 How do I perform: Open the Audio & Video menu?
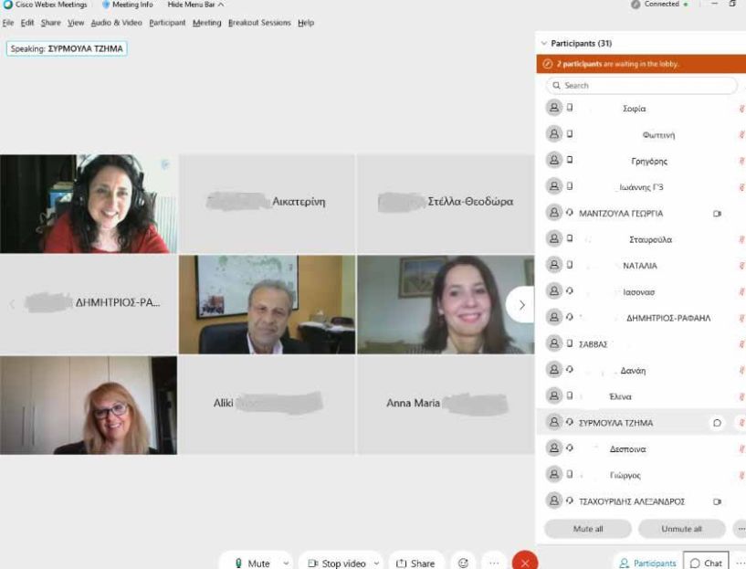tap(116, 22)
